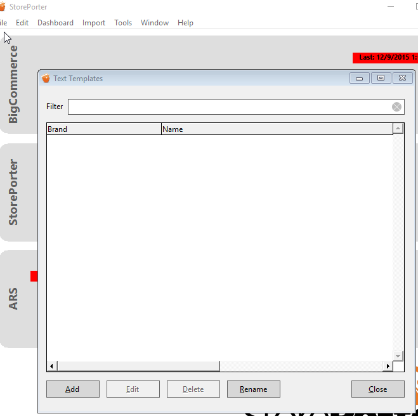Sort the list by Brand column header
Screen dimensions: 418x416
point(103,129)
